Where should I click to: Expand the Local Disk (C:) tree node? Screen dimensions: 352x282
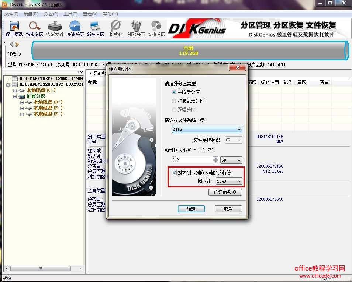(15, 91)
